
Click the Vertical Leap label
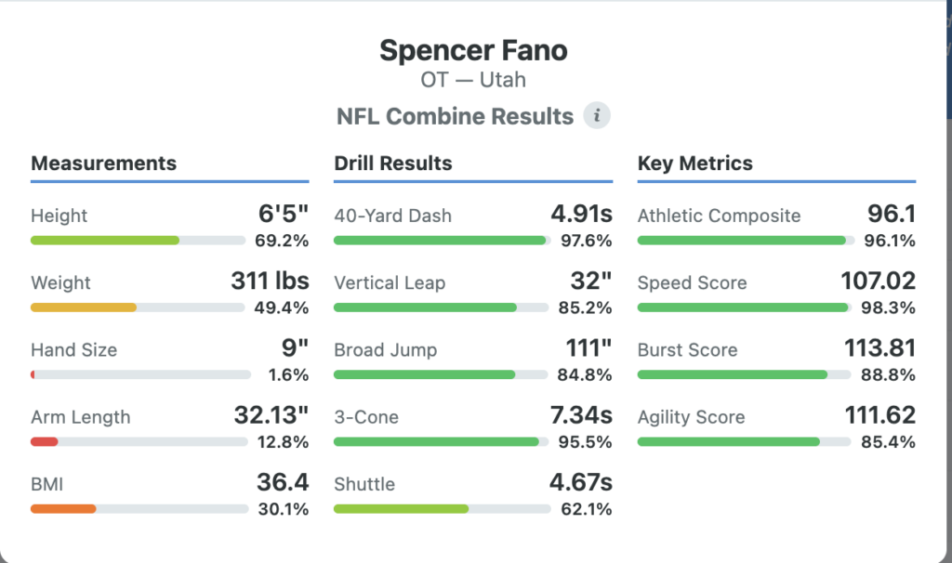pos(390,283)
